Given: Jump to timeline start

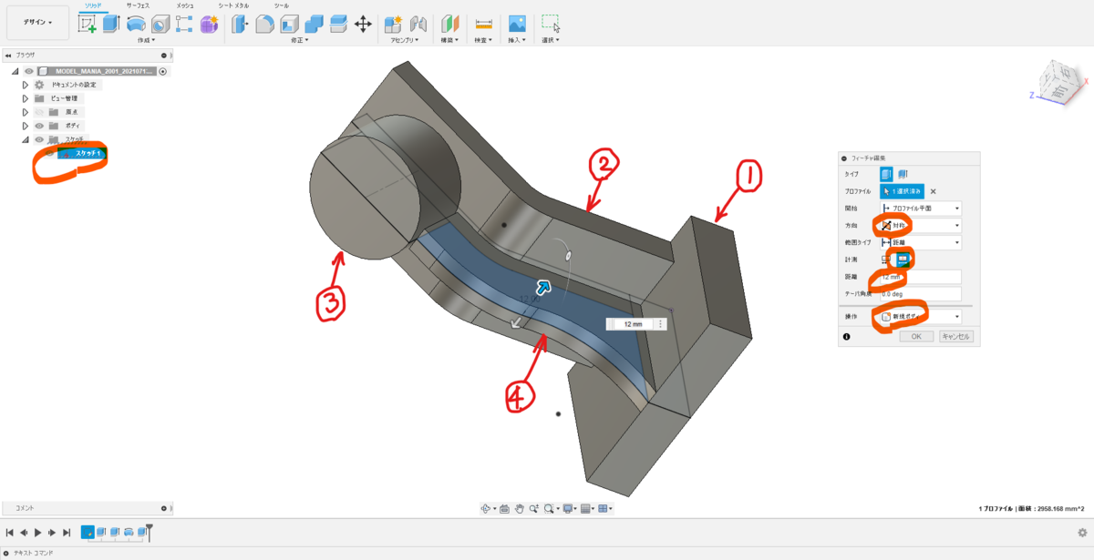Looking at the screenshot, I should (10, 532).
